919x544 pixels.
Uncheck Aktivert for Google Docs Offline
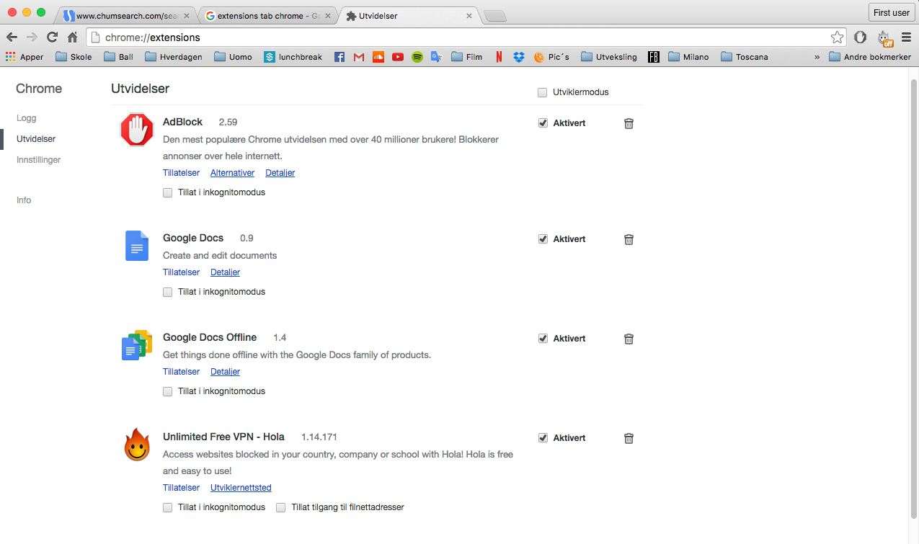[543, 339]
